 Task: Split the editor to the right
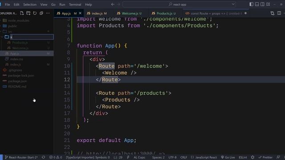(279, 13)
